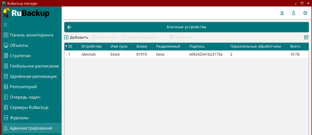Click pool name cell "block"

(115, 54)
